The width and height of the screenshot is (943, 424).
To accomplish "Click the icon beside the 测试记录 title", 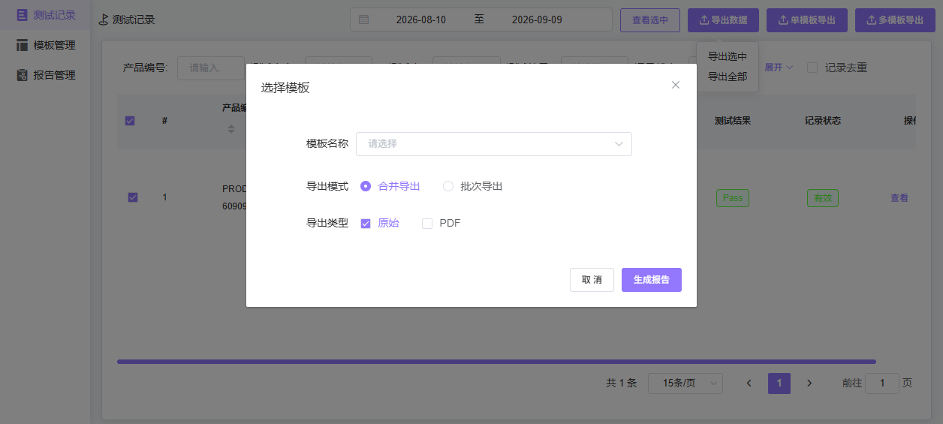I will click(104, 20).
